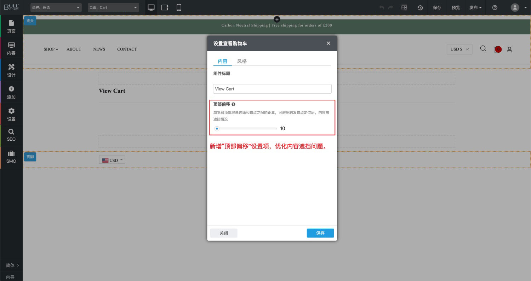Select the mobile phone view icon

pos(179,7)
